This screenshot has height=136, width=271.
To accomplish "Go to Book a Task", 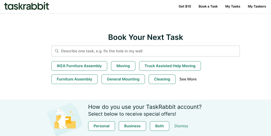I will point(208,6).
